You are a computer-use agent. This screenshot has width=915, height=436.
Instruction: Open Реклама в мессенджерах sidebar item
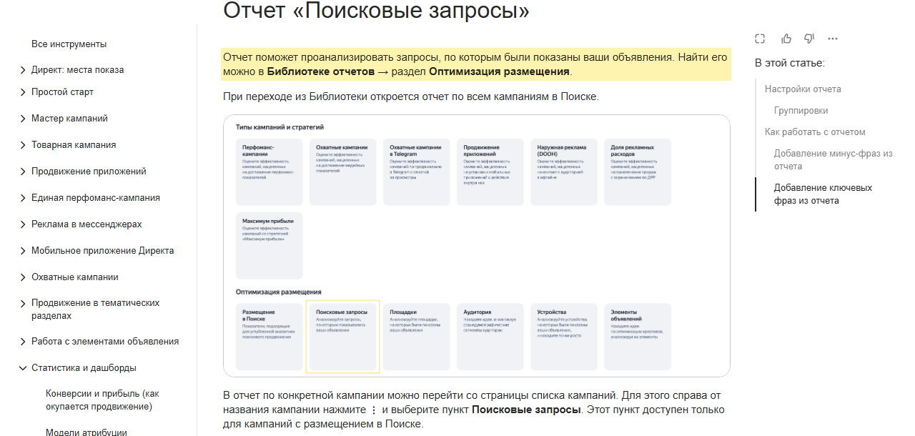(x=86, y=224)
